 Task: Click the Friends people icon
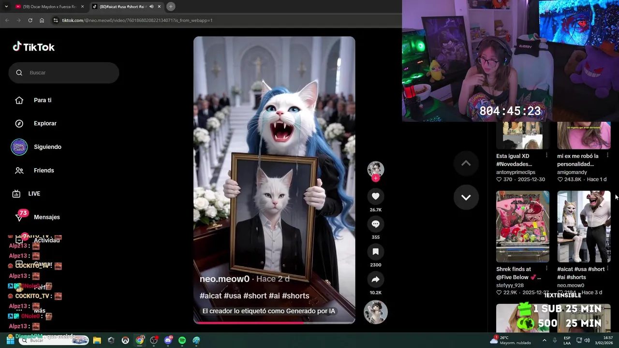coord(19,170)
